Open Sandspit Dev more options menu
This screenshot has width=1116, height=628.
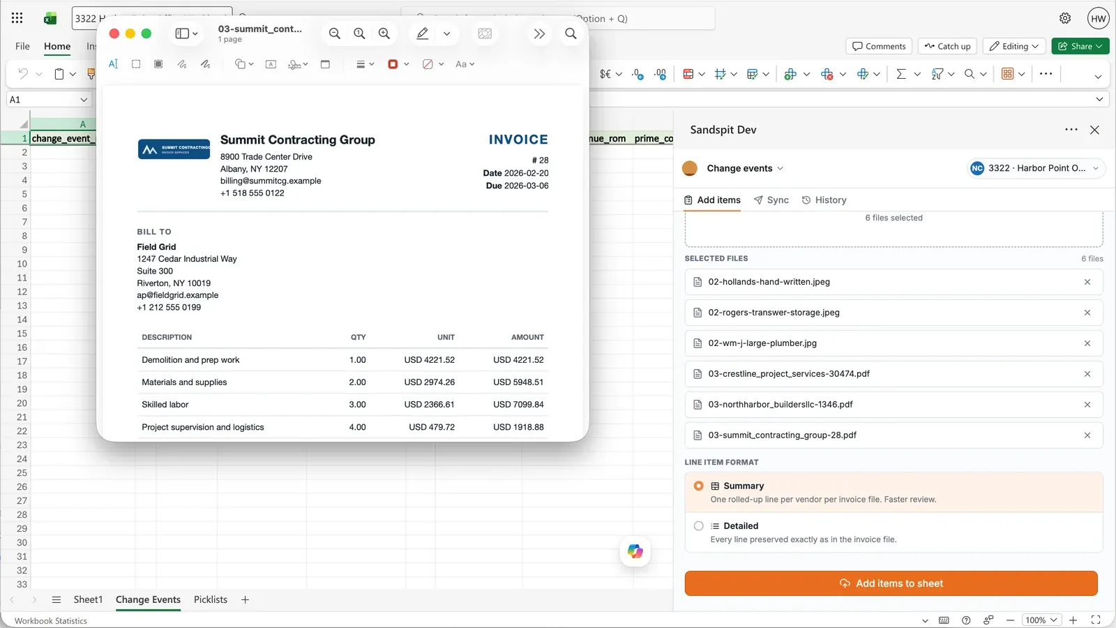(x=1071, y=130)
